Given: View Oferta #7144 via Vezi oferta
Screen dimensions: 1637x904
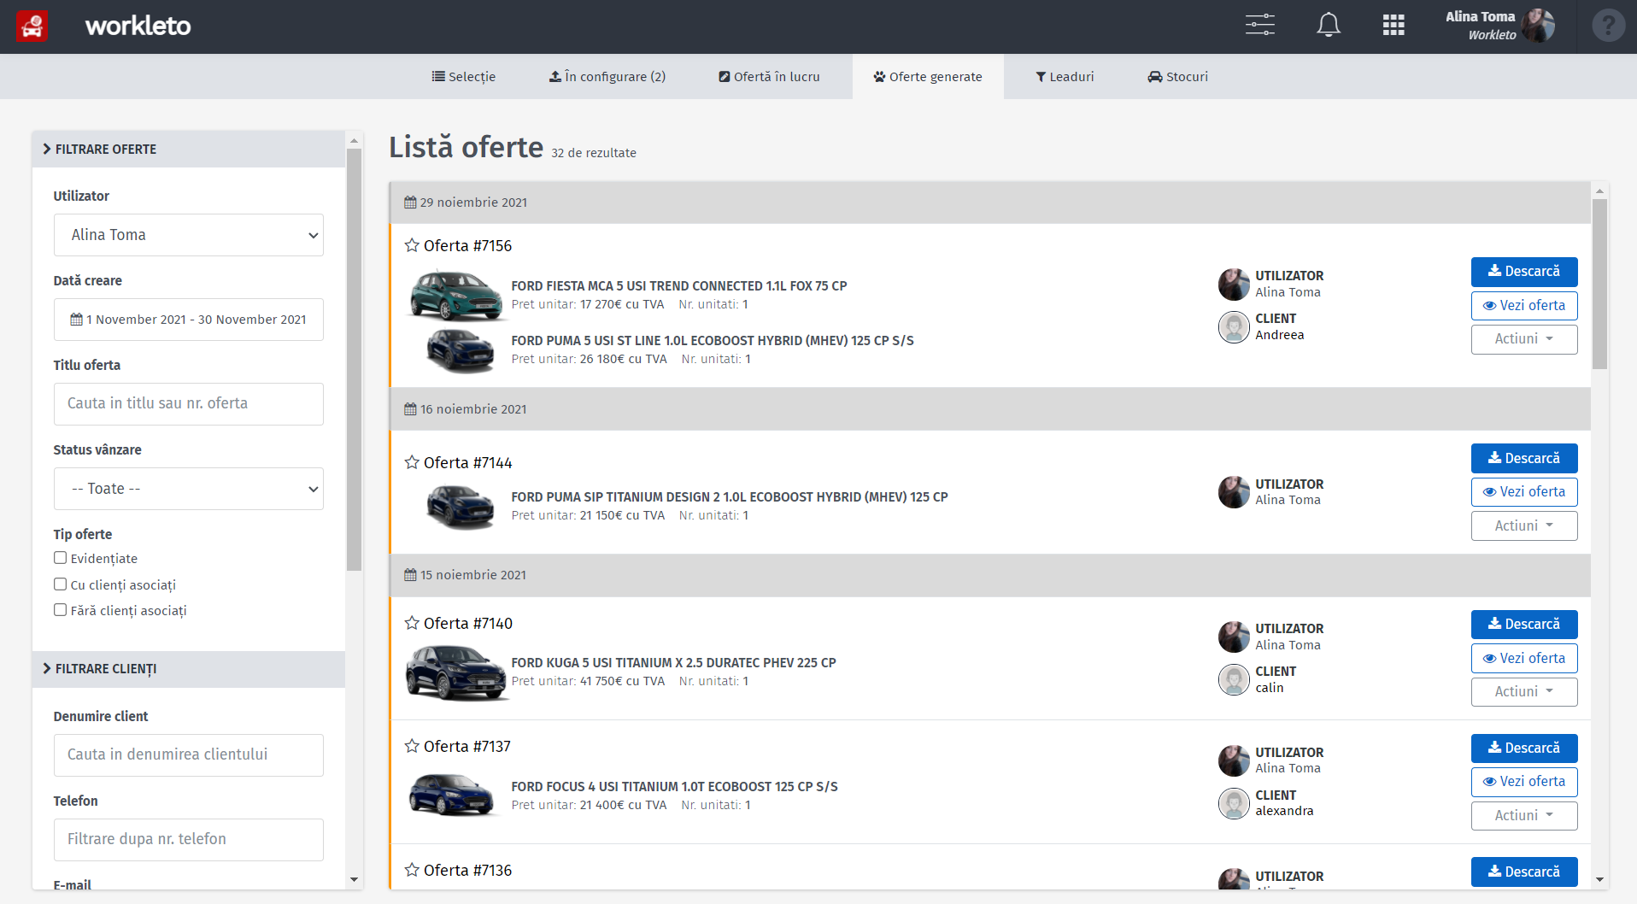Looking at the screenshot, I should tap(1524, 492).
